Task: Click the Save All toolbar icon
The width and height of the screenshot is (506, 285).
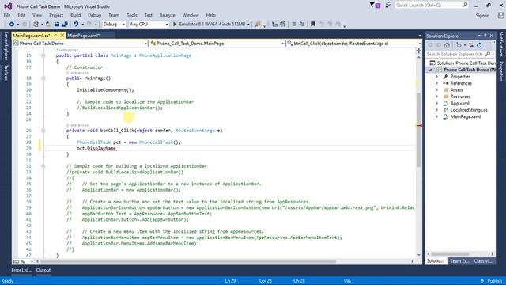Action: (65, 25)
